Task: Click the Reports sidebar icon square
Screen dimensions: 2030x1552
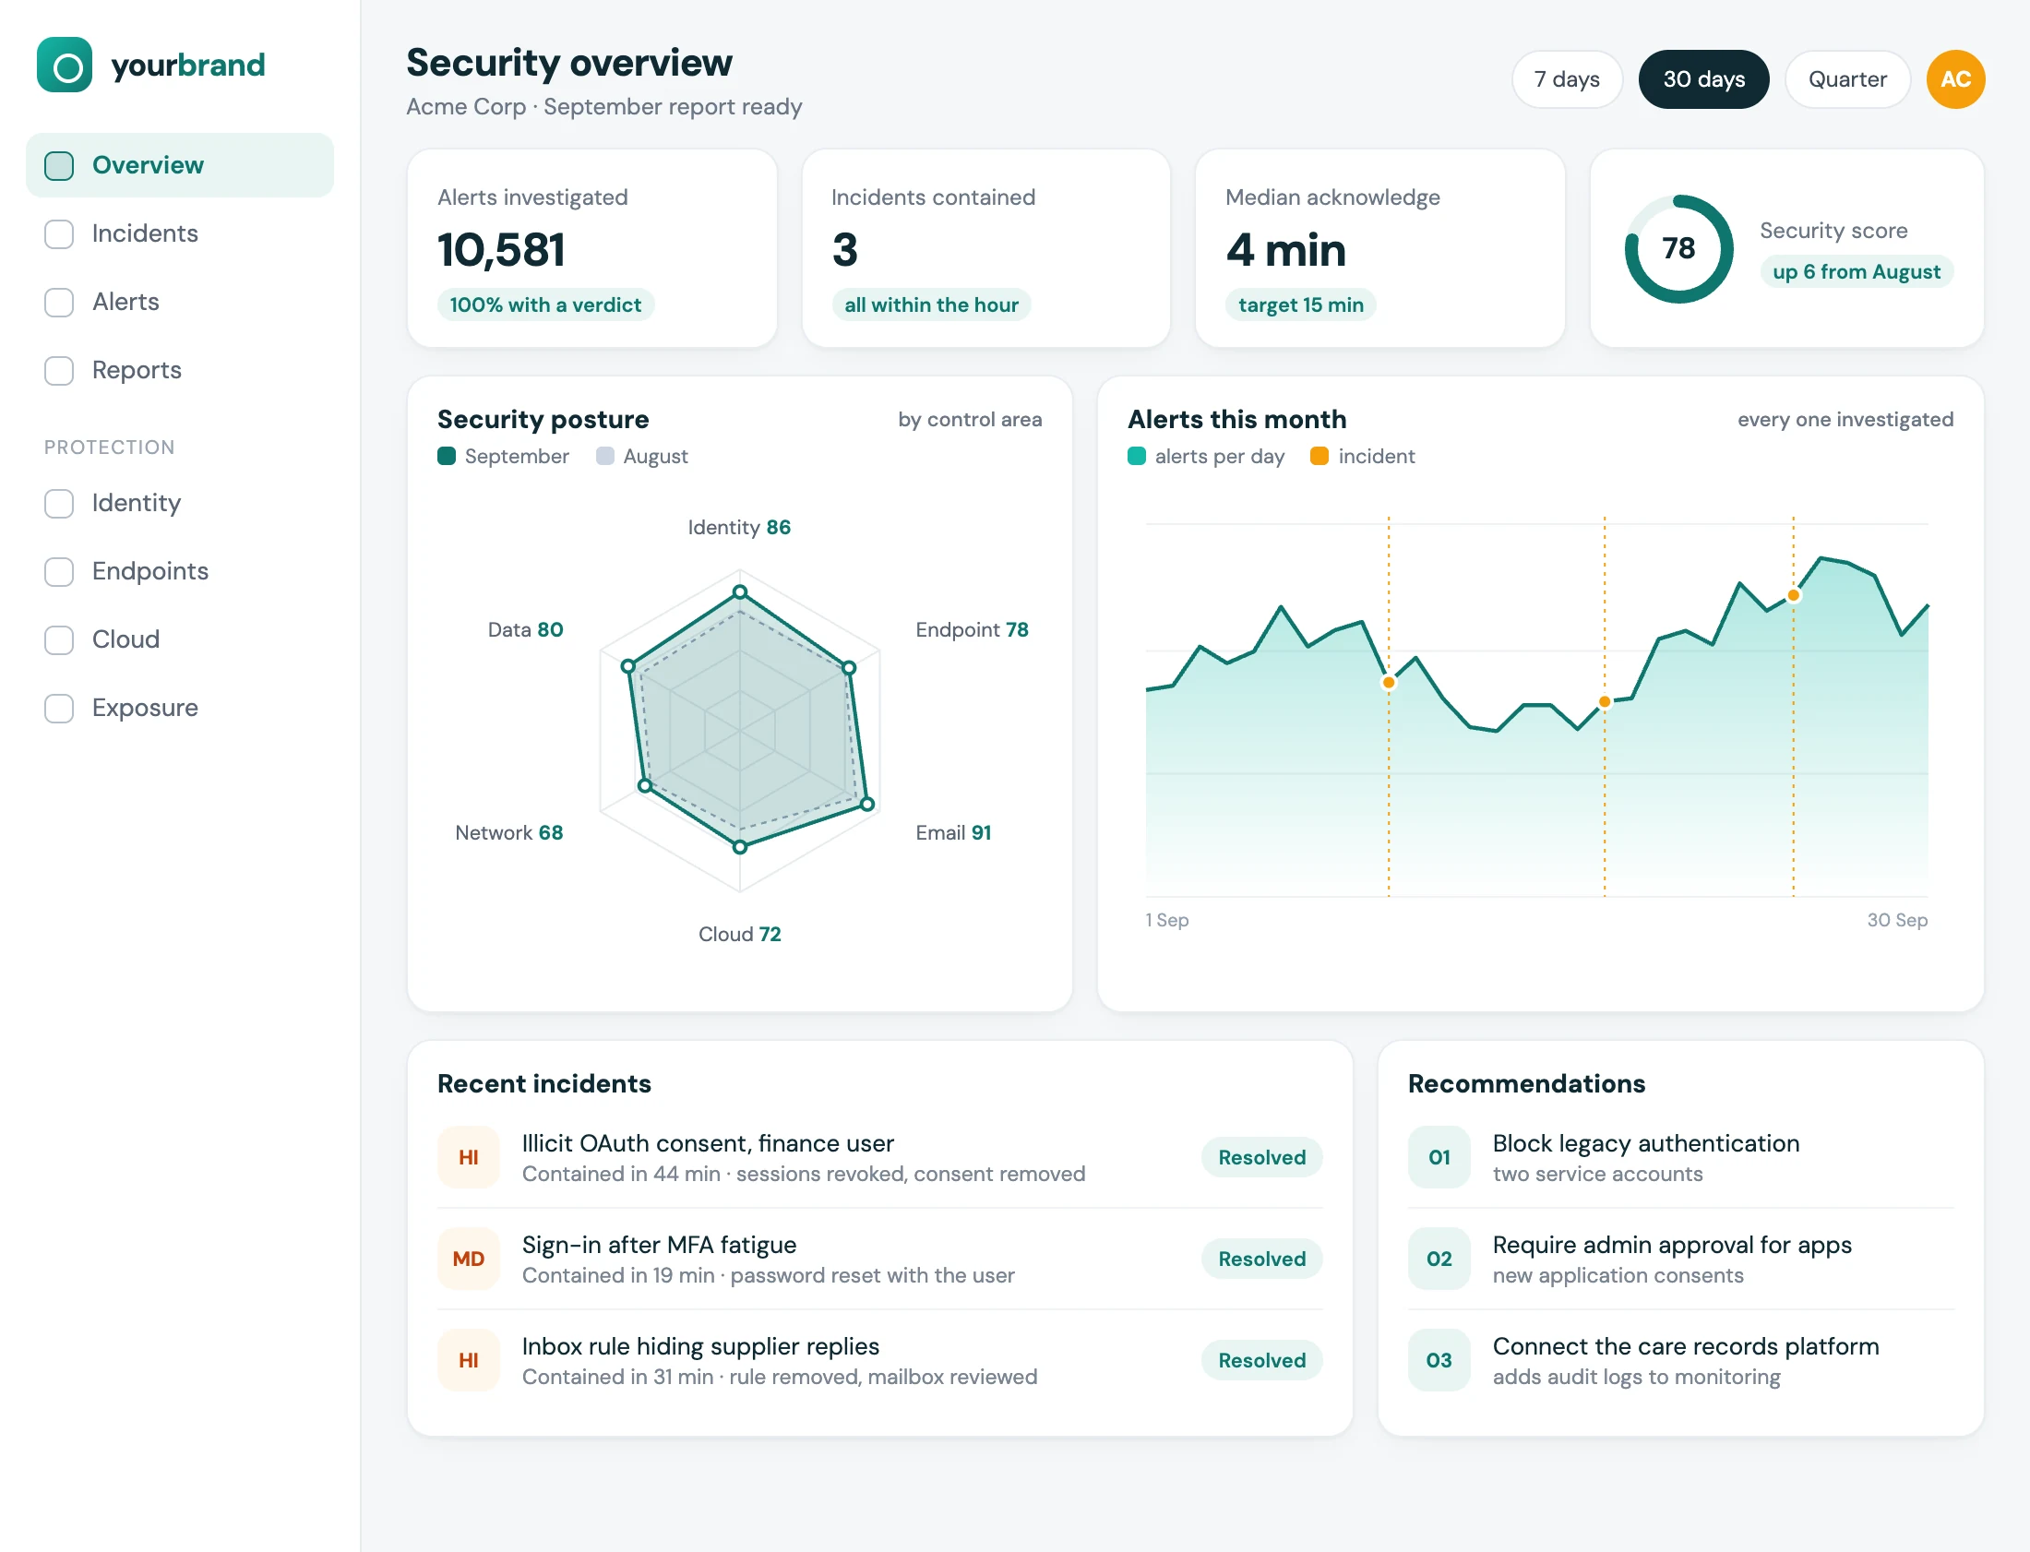Action: [59, 370]
